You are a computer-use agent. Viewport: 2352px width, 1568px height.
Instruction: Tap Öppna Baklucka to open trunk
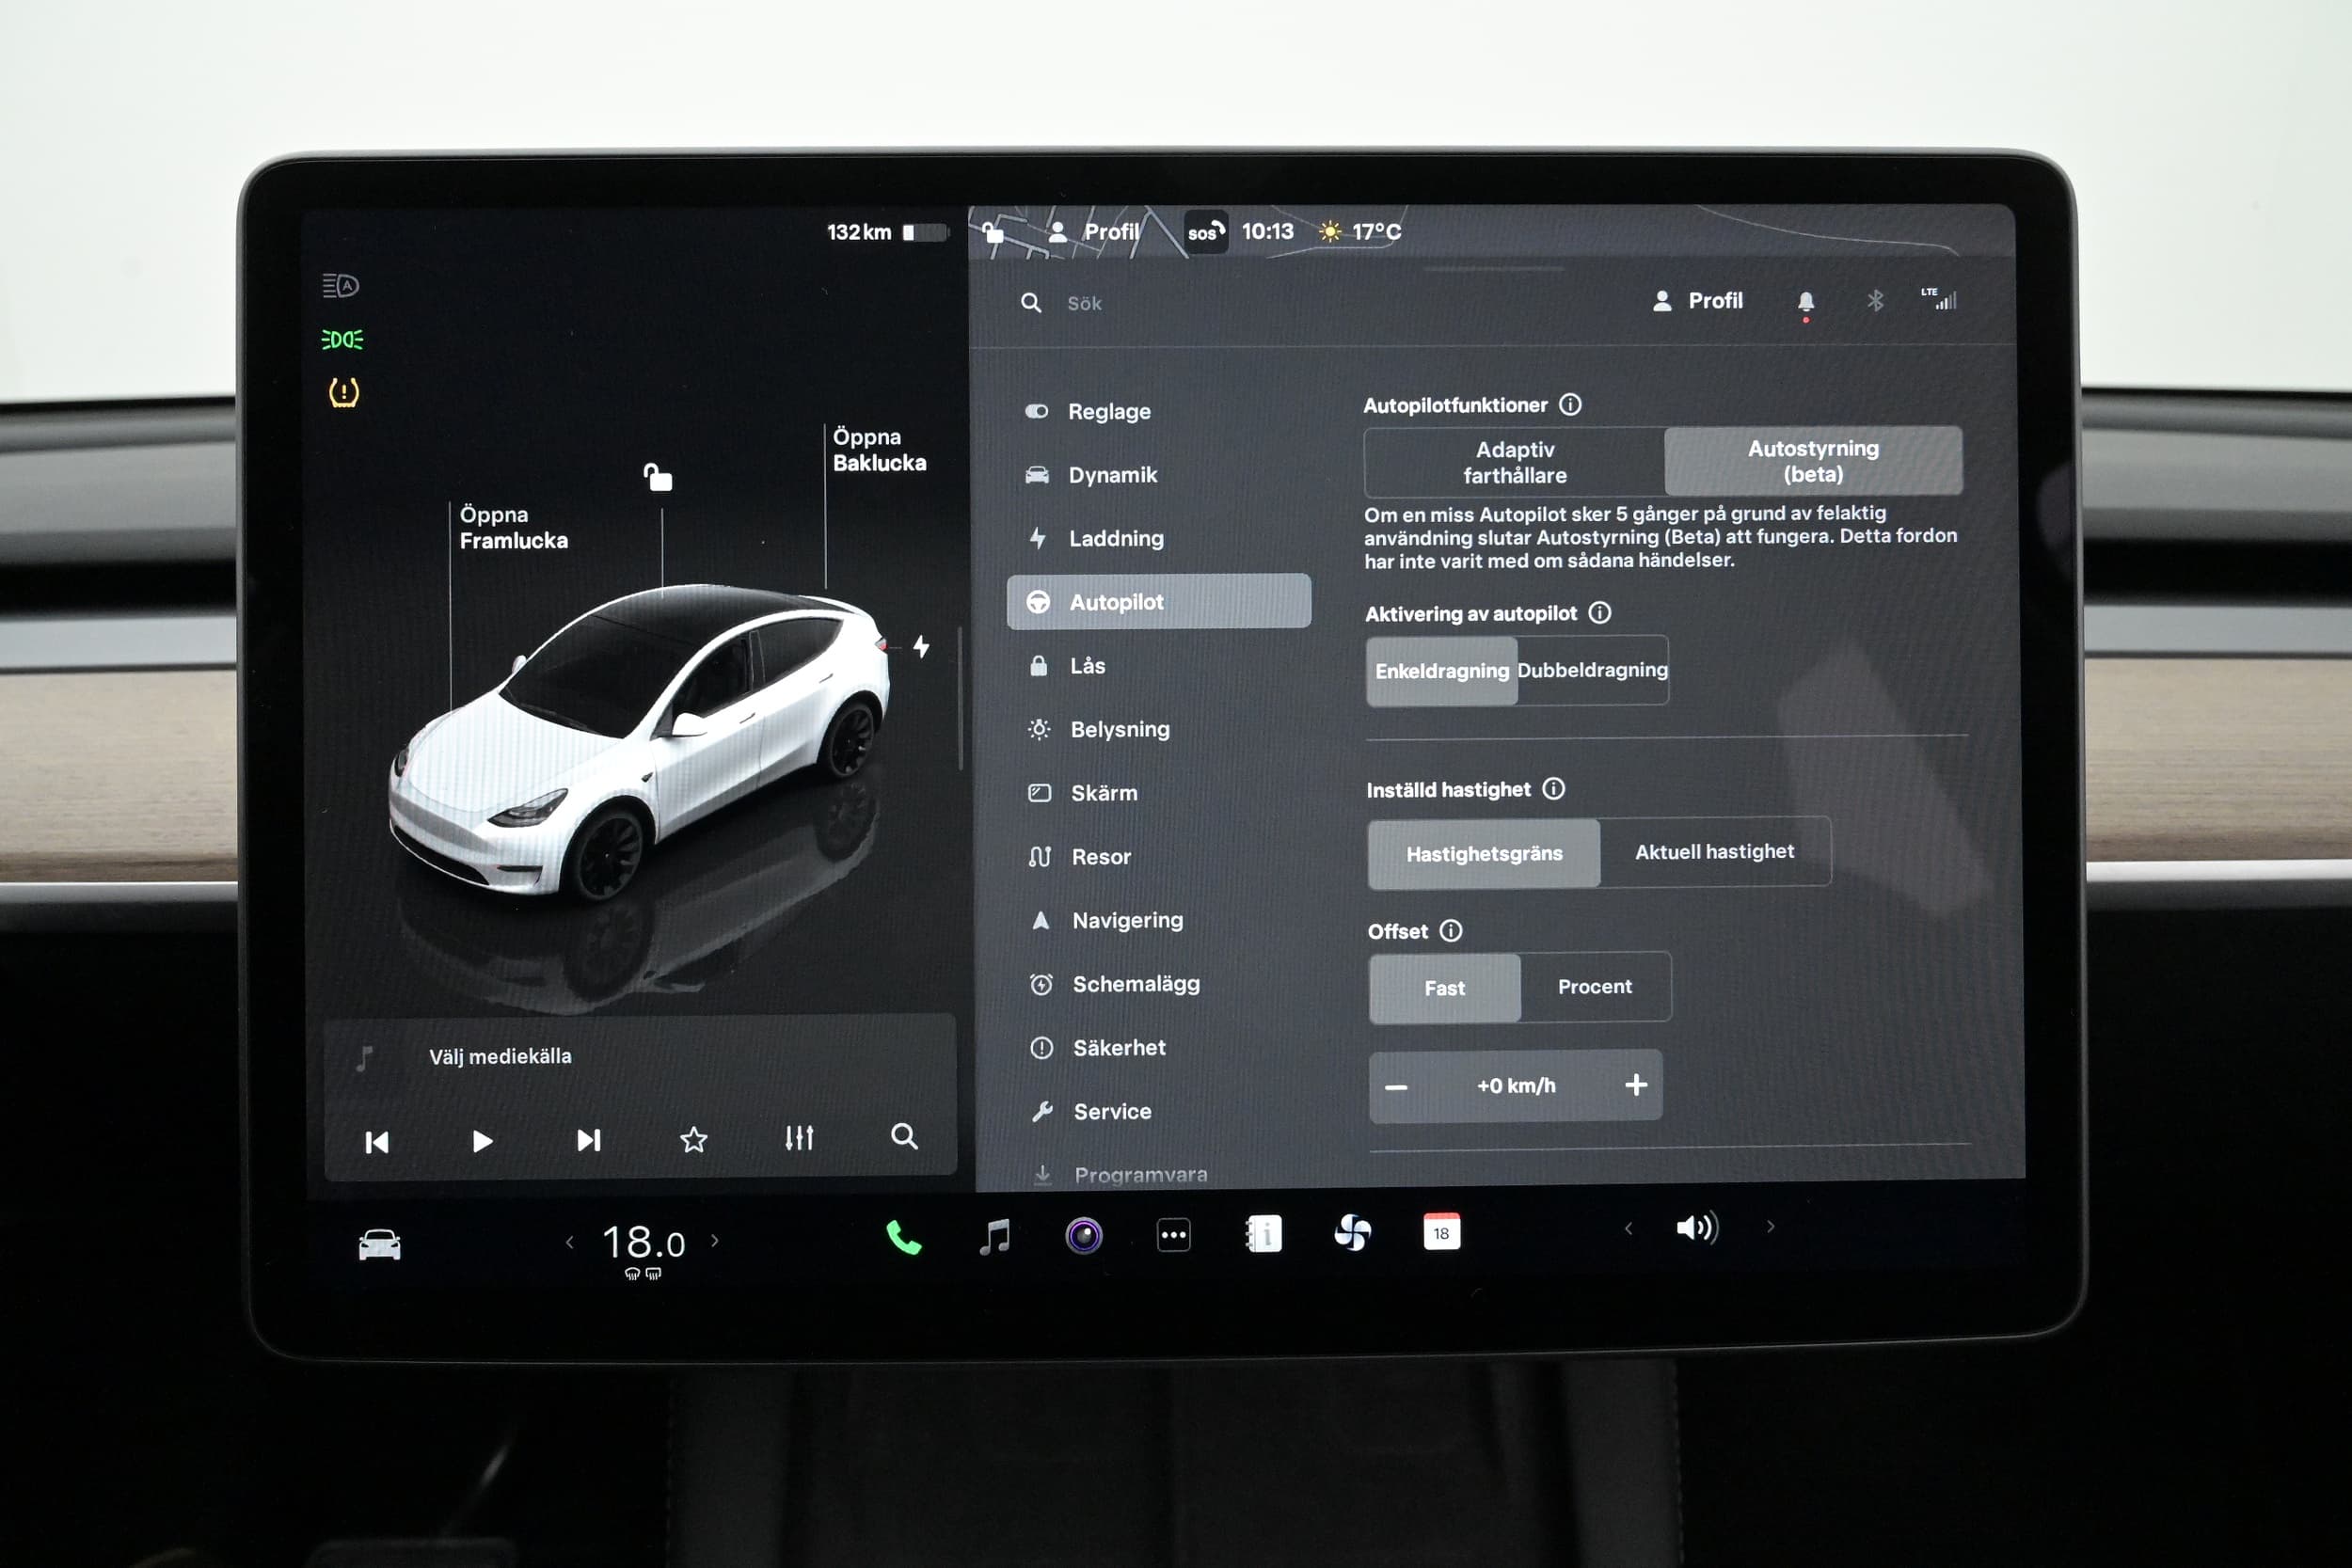point(879,450)
